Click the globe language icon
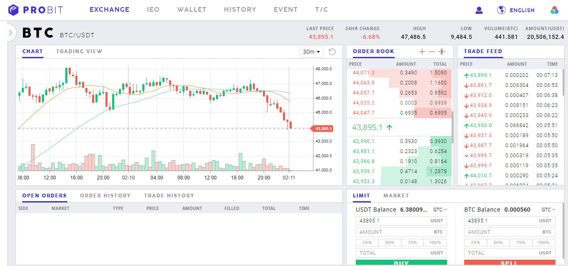568x266 pixels. click(x=501, y=10)
